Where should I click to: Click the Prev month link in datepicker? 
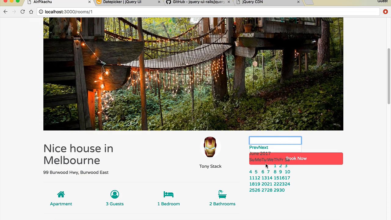(x=254, y=147)
